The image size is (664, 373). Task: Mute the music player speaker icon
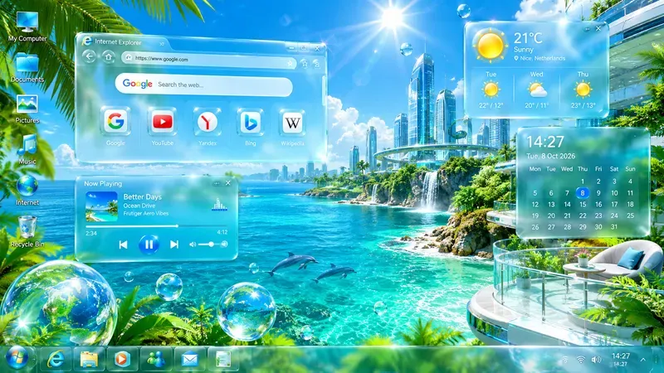(x=193, y=245)
